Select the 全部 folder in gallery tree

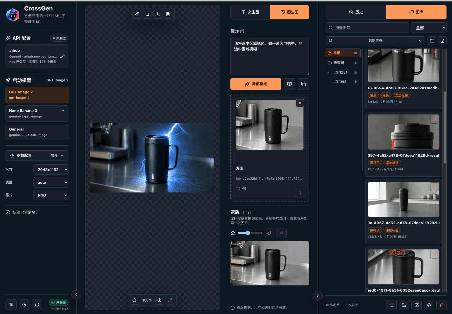pyautogui.click(x=343, y=53)
